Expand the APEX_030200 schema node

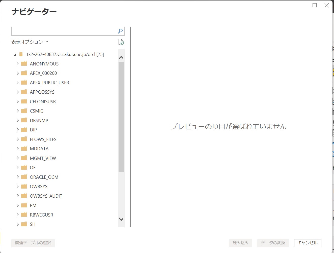[18, 73]
